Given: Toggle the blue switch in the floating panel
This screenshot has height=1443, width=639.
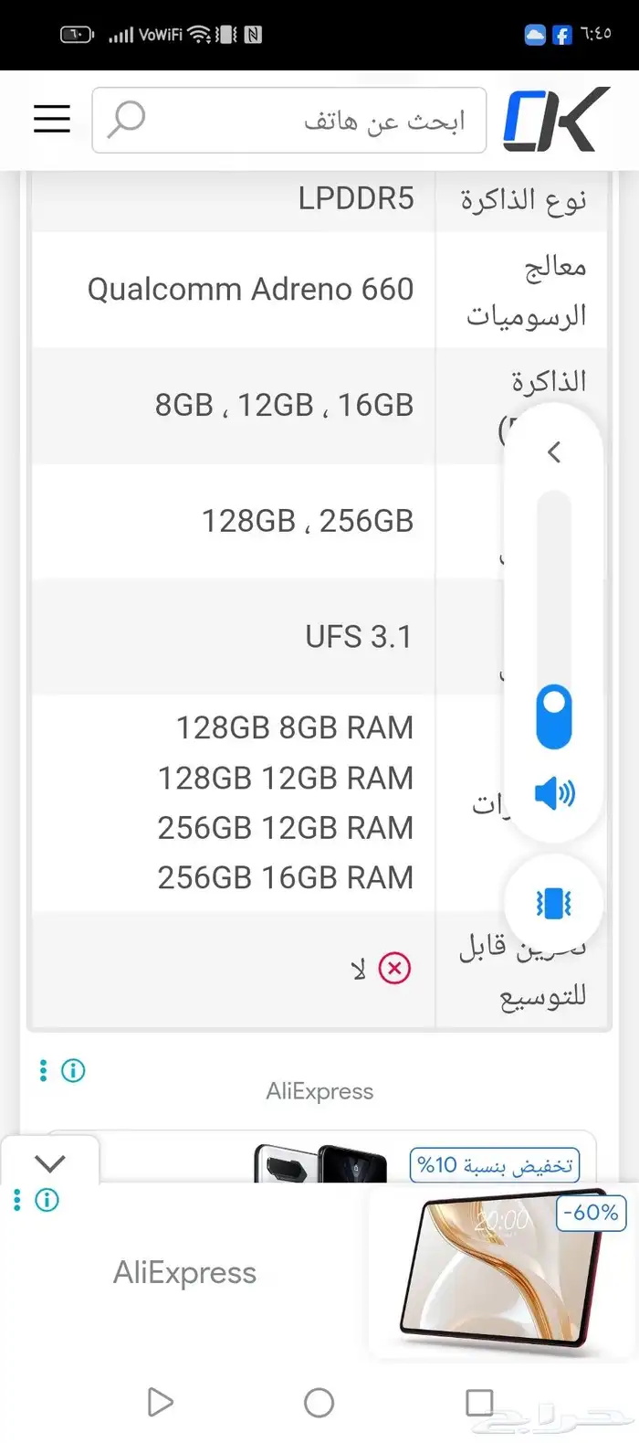Looking at the screenshot, I should pyautogui.click(x=553, y=717).
